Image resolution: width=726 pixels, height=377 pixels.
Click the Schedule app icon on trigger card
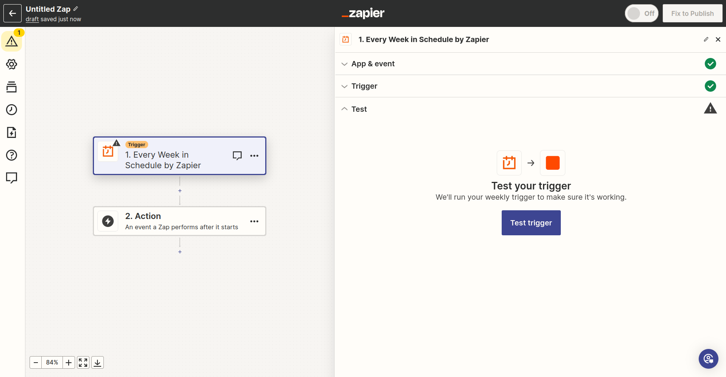click(x=108, y=152)
